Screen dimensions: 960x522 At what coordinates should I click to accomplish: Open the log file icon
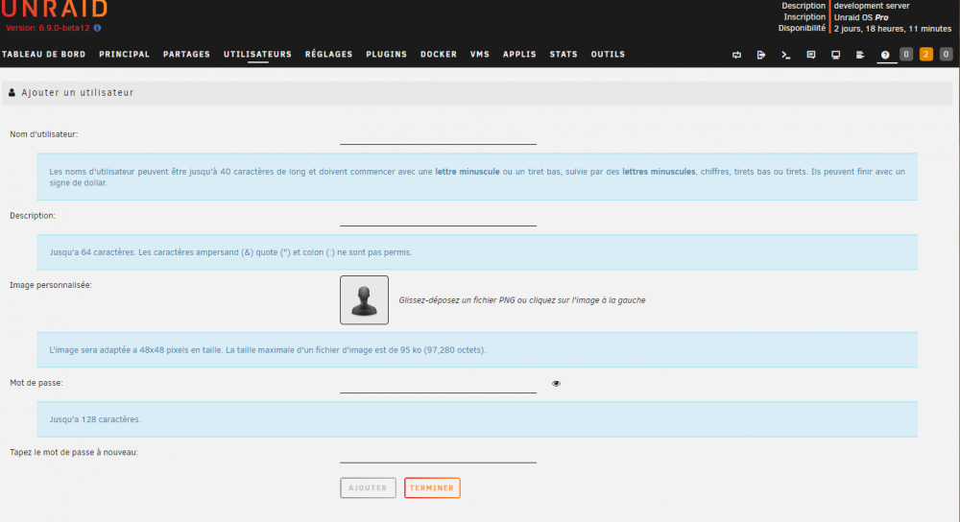pyautogui.click(x=860, y=55)
